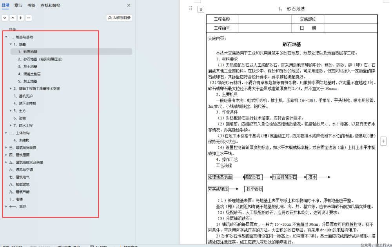Collapse the 一、地基与基础 section

(x=6, y=37)
